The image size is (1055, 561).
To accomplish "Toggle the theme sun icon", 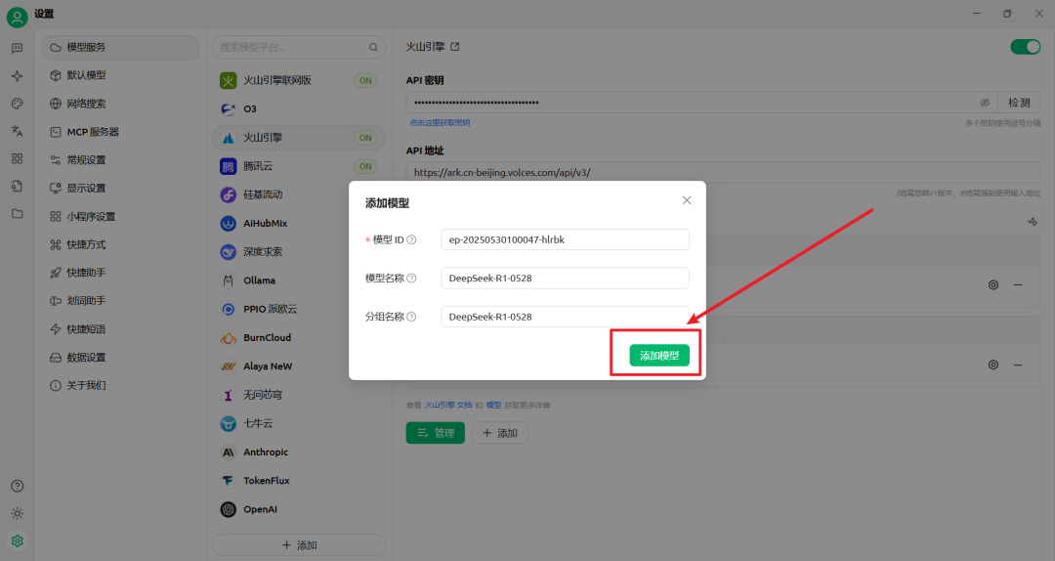I will tap(17, 513).
